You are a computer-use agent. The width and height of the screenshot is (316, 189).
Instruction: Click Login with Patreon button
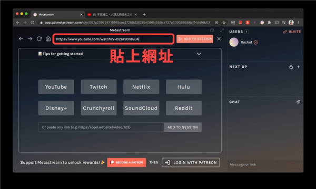[191, 162]
